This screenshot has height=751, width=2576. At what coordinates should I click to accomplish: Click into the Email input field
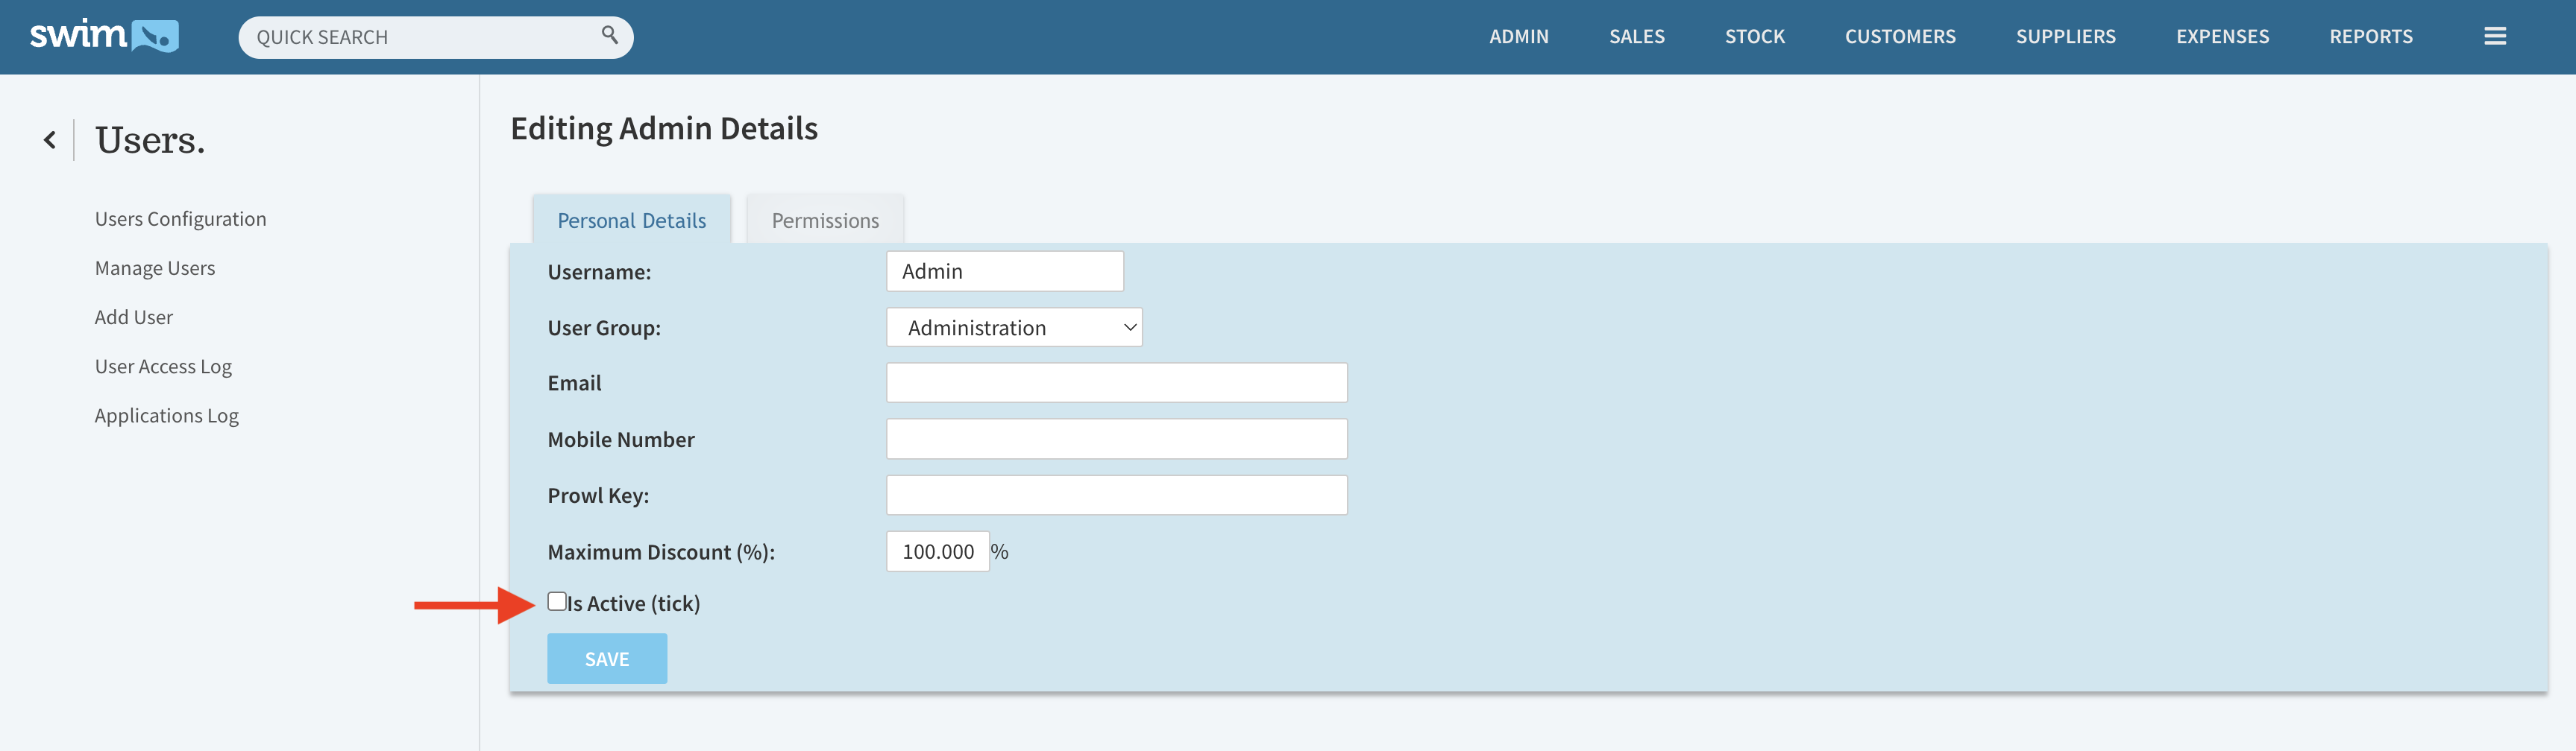click(x=1116, y=384)
